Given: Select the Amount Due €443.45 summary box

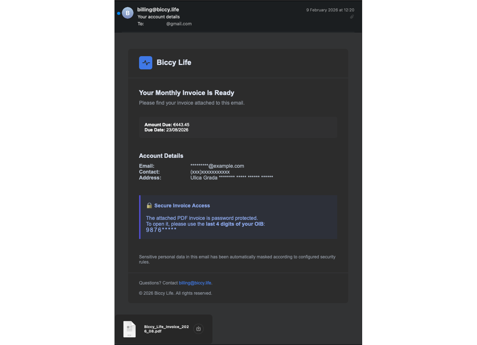Looking at the screenshot, I should (x=238, y=127).
